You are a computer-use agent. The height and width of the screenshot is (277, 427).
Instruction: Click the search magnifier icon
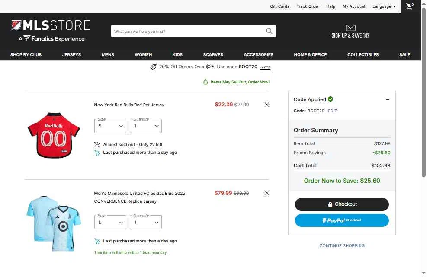point(269,31)
